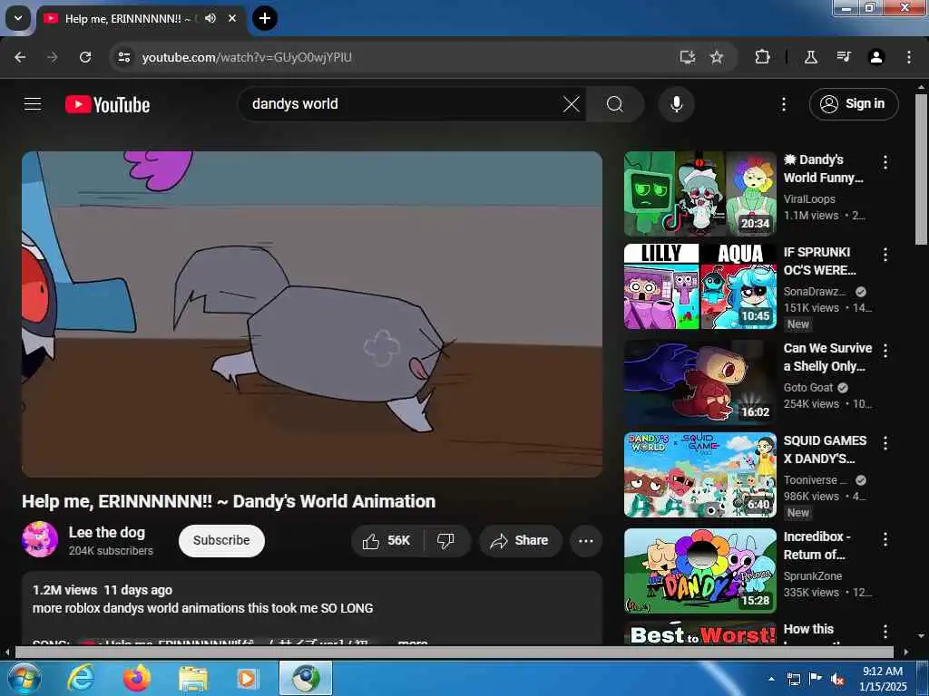Screen dimensions: 929x696
Task: Open Windows Explorer folder from taskbar
Action: pyautogui.click(x=193, y=678)
